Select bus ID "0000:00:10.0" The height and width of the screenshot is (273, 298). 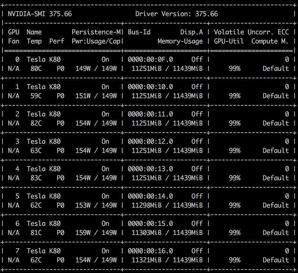coord(150,87)
